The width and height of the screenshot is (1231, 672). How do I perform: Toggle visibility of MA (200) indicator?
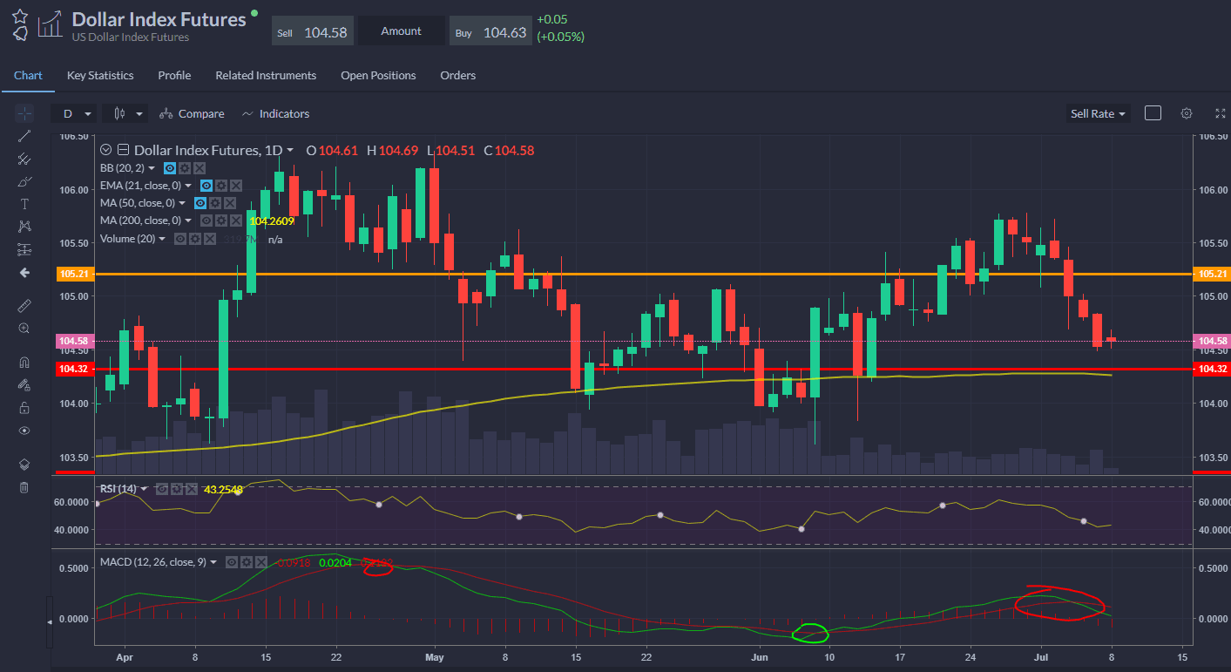pyautogui.click(x=206, y=221)
